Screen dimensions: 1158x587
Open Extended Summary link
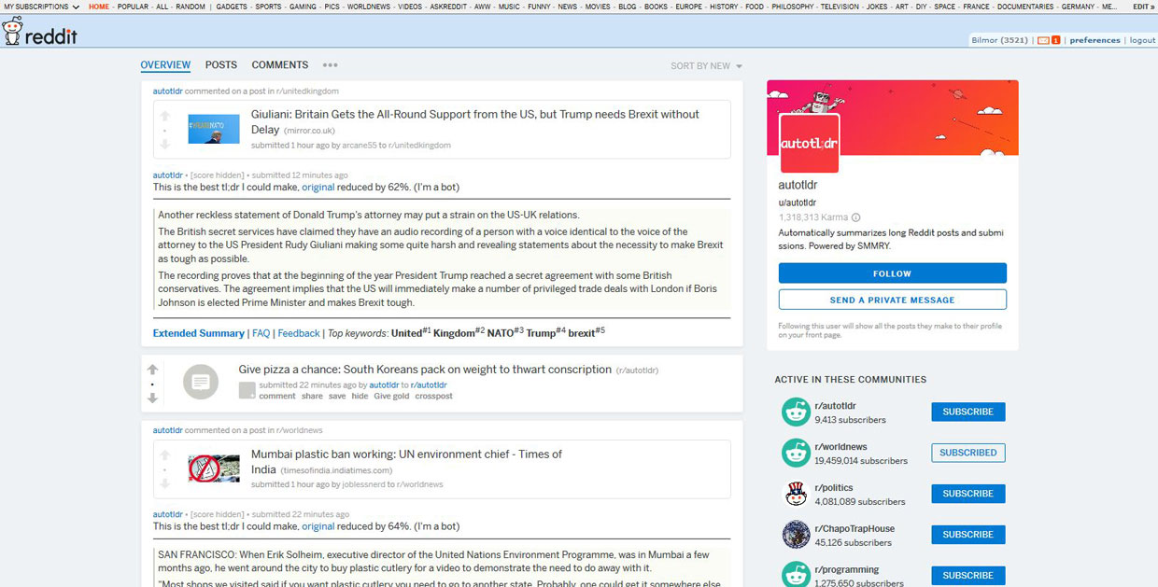198,333
